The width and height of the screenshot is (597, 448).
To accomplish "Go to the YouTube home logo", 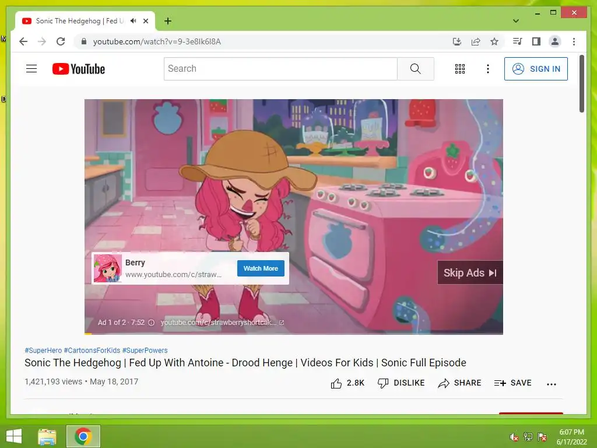I will click(79, 69).
